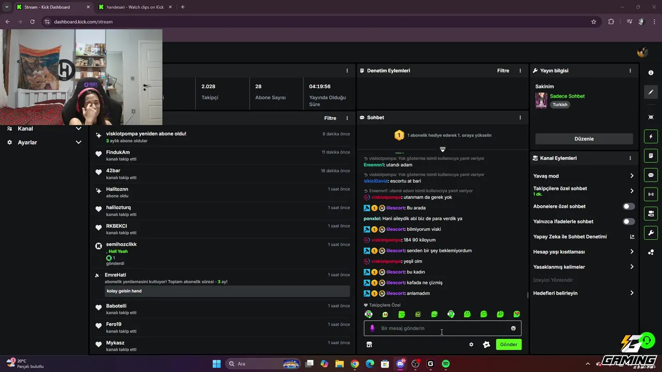Open the info icon in right sidebar
This screenshot has height=372, width=662.
pyautogui.click(x=651, y=73)
